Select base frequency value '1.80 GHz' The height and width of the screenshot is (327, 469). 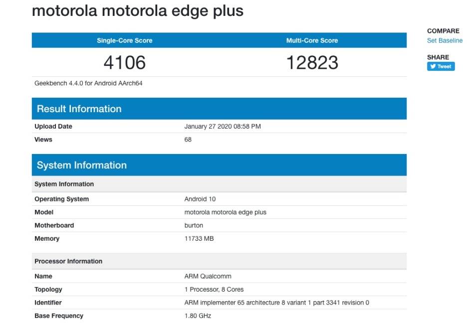pos(198,316)
